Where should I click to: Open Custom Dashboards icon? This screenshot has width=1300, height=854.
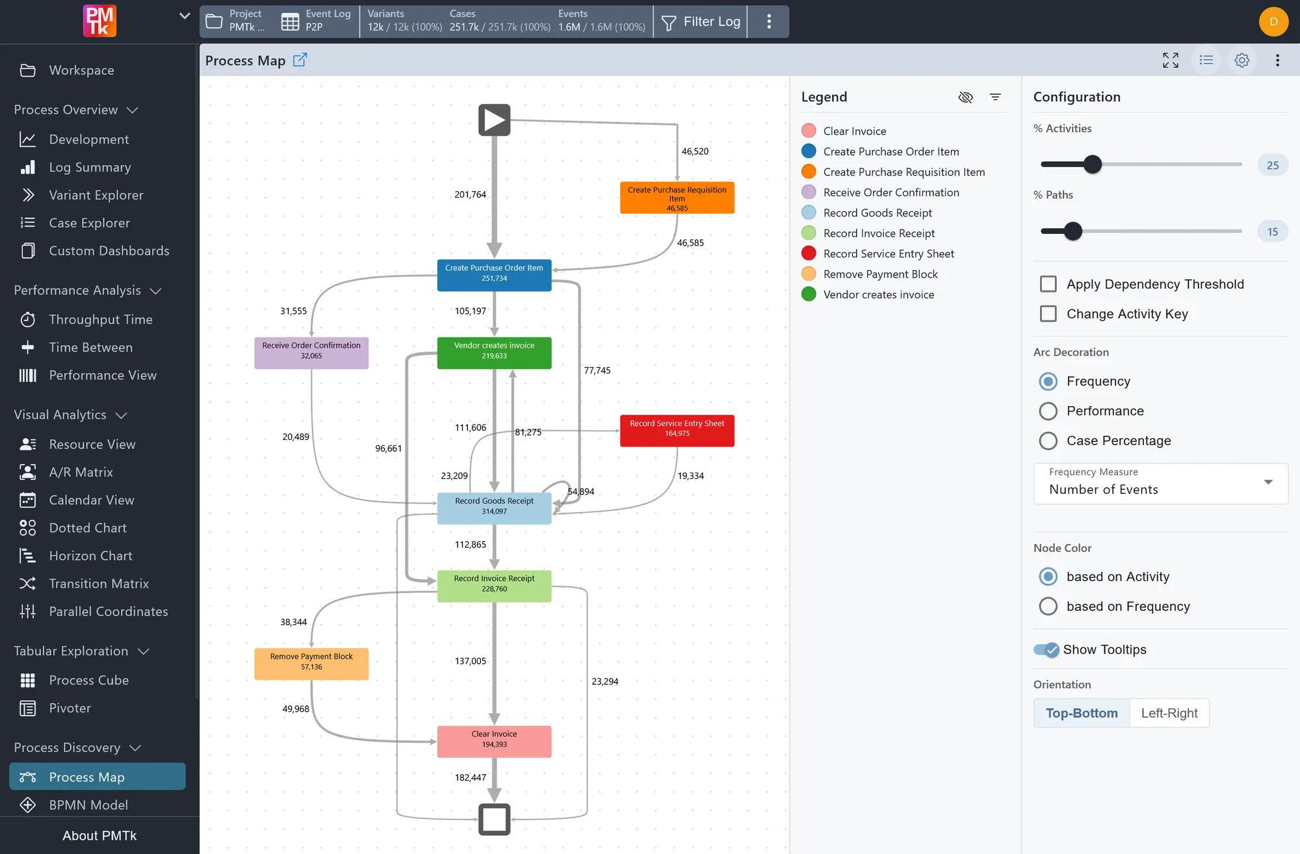(28, 251)
